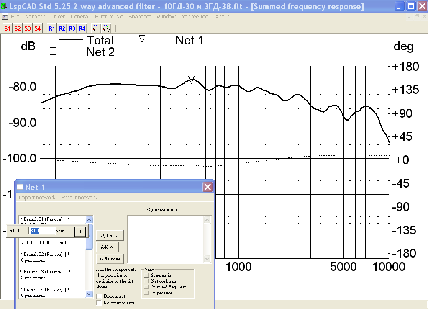
Task: Click the <- Remove button
Action: pos(110,259)
